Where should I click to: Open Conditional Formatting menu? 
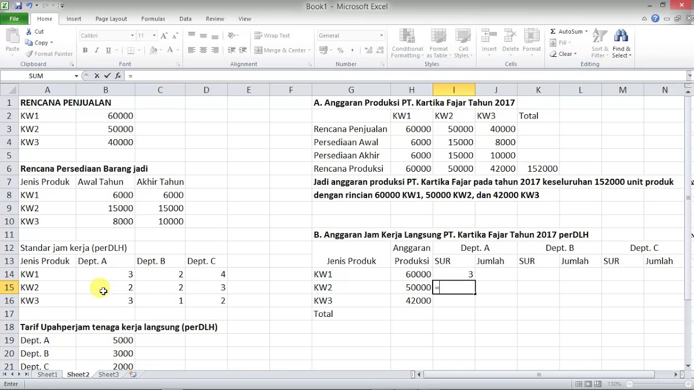pos(407,43)
